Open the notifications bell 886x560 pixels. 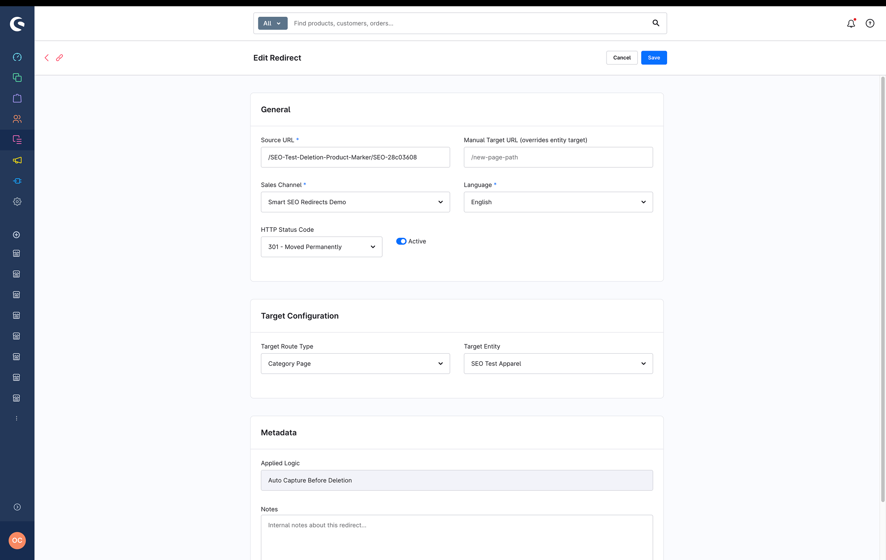(x=851, y=23)
